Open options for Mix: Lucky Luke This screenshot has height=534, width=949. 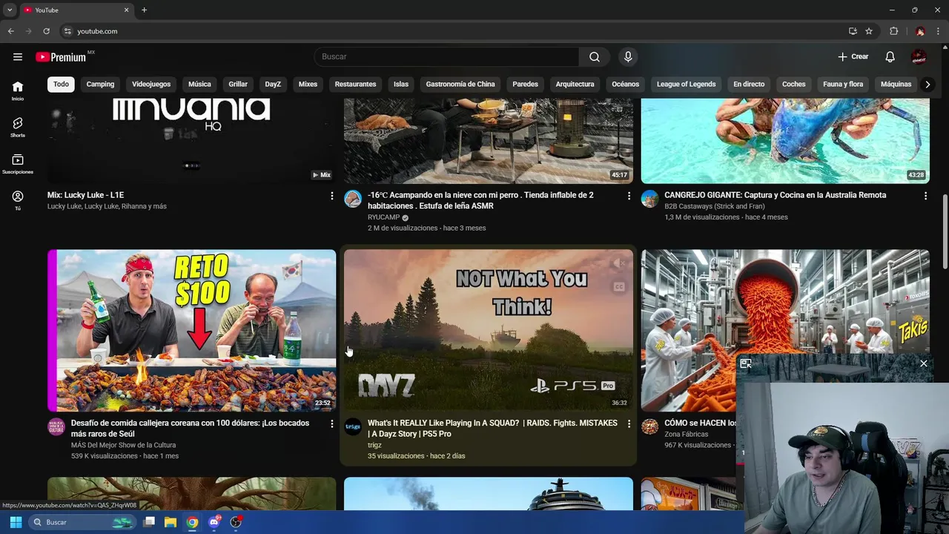pyautogui.click(x=331, y=196)
